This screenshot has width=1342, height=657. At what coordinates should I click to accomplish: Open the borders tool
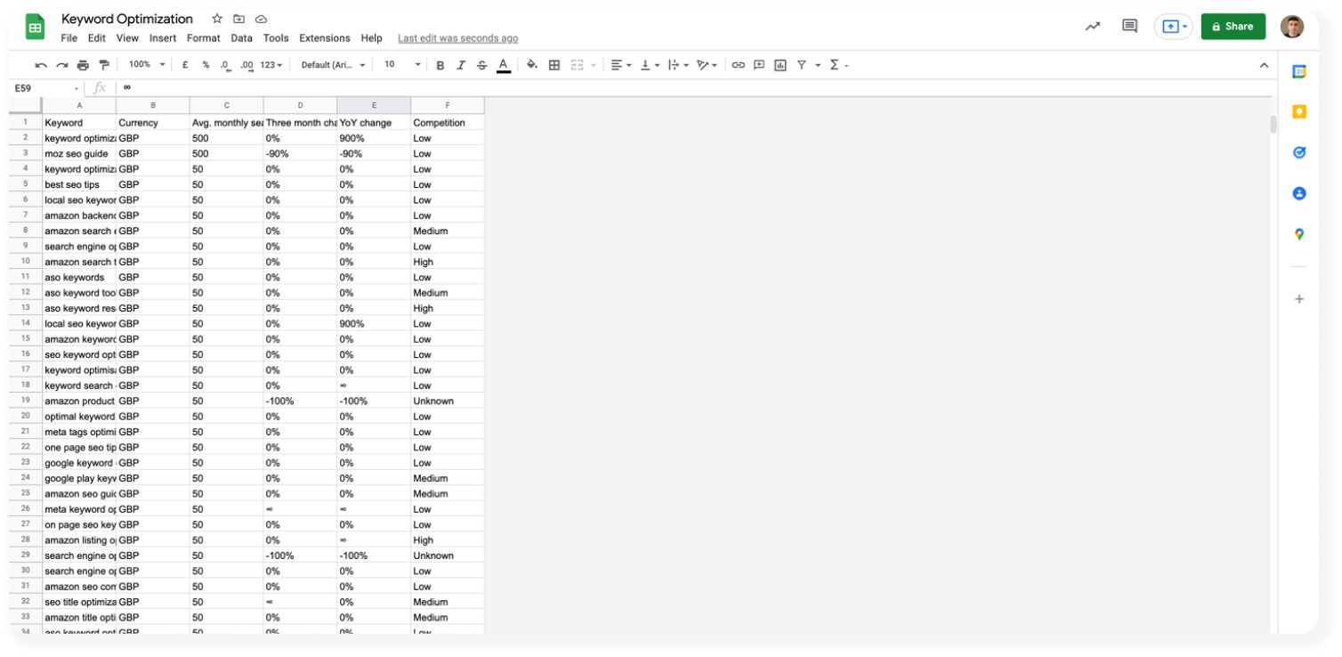click(554, 65)
